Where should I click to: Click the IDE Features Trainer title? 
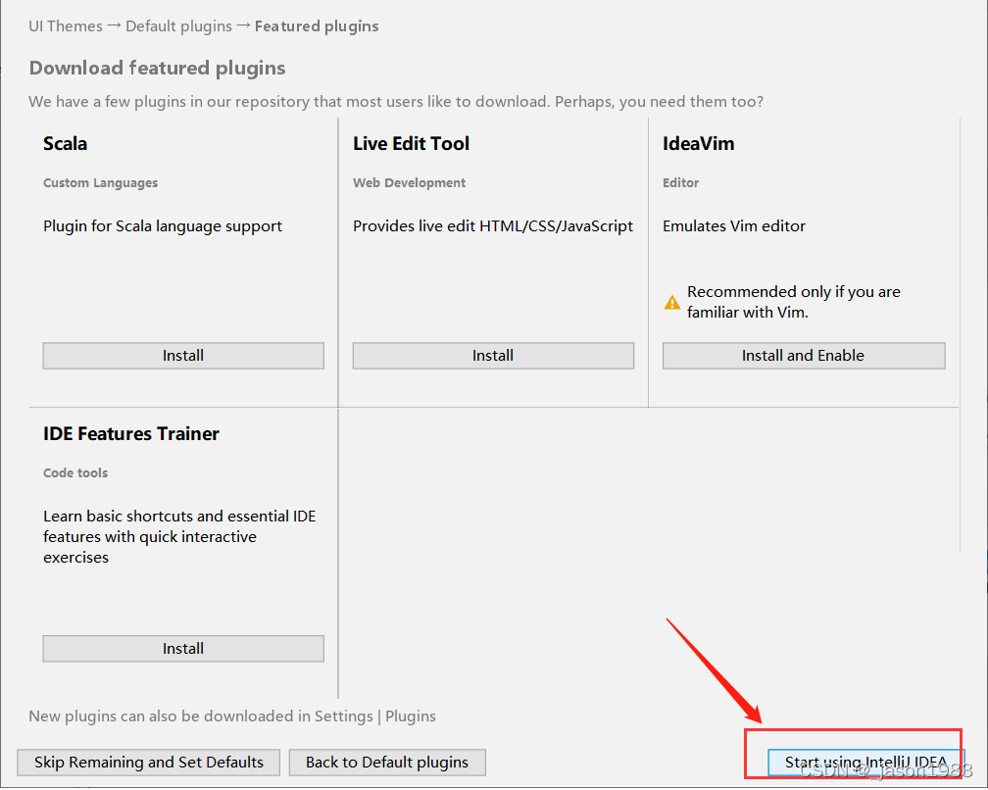tap(131, 434)
